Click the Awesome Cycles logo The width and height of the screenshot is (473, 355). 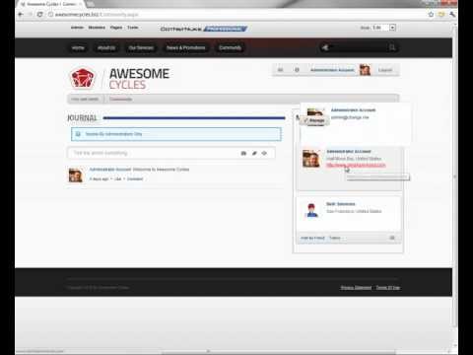pos(120,79)
